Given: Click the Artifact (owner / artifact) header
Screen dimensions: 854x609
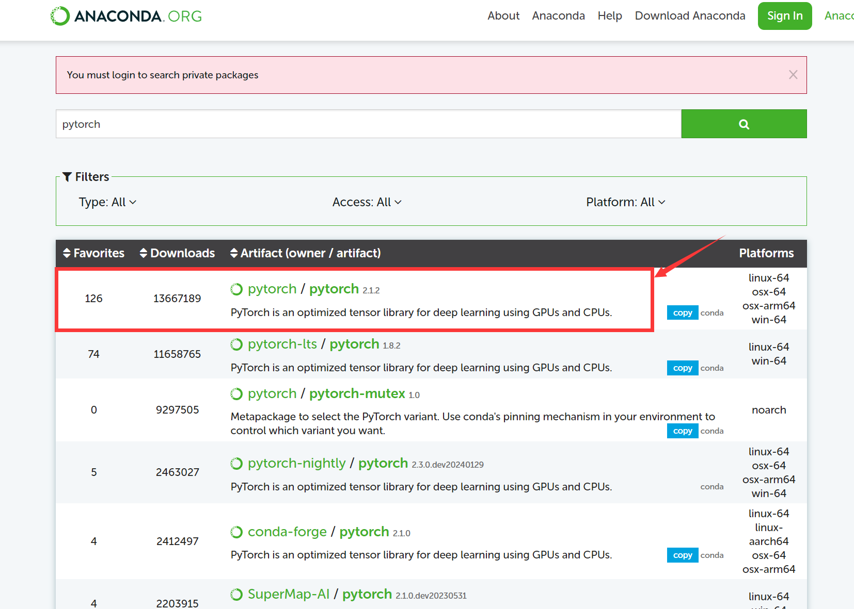Looking at the screenshot, I should (306, 253).
